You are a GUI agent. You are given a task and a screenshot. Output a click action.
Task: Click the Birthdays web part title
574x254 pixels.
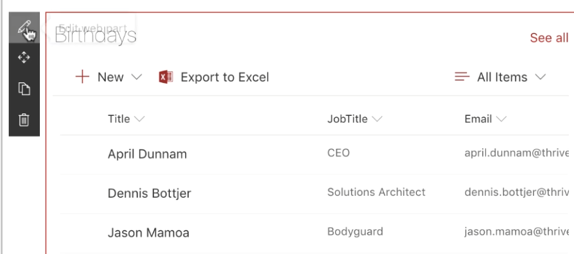click(96, 36)
